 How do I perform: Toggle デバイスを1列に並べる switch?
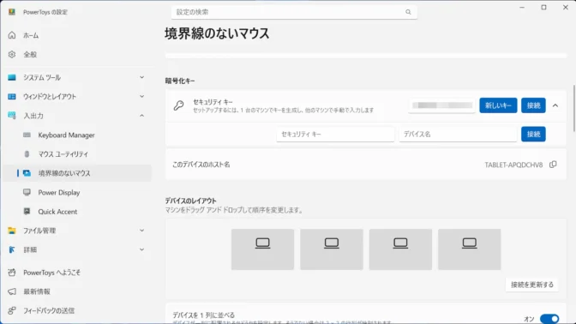[549, 319]
